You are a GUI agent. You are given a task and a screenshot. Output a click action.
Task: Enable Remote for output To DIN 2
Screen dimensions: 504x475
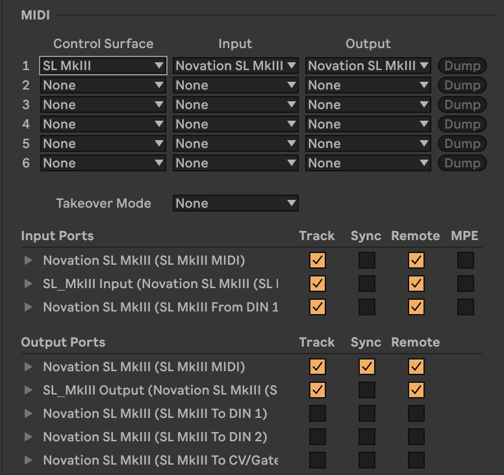[x=416, y=437]
